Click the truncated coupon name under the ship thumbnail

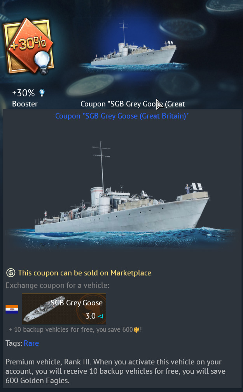point(133,104)
